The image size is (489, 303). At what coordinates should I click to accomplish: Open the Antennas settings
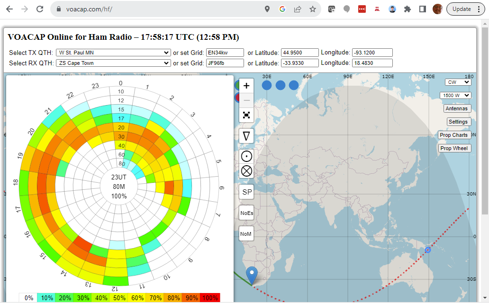[x=457, y=108]
